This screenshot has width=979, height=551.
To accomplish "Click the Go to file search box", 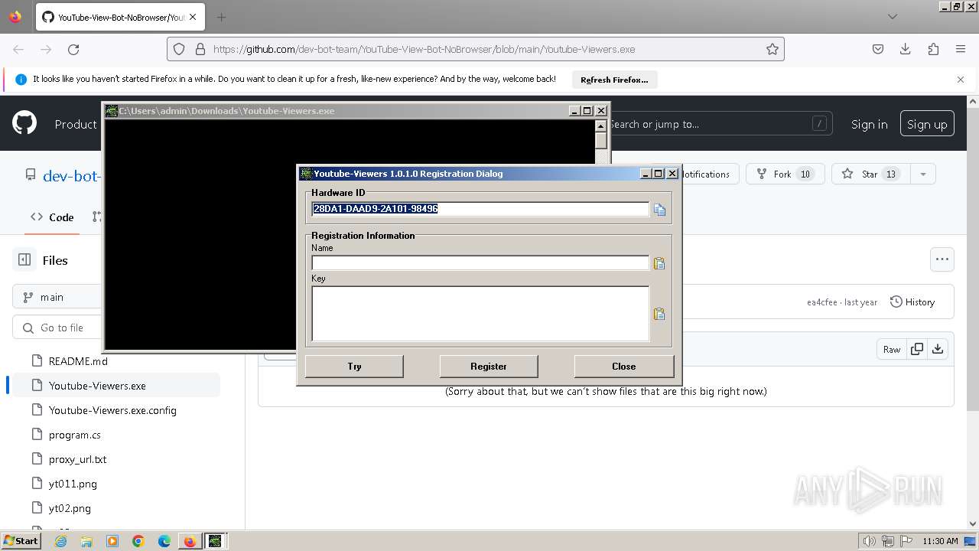I will pyautogui.click(x=57, y=328).
